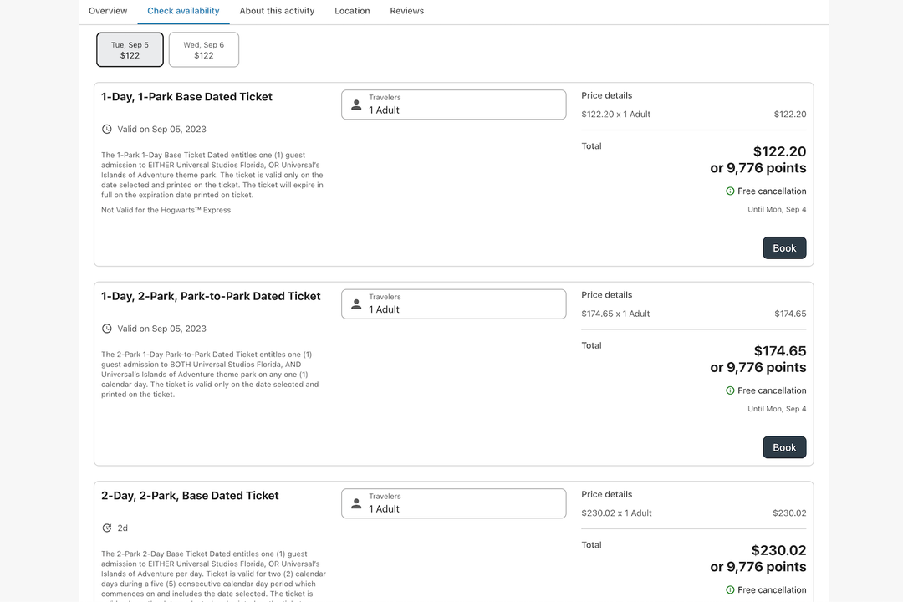
Task: Click the clock icon on 1-Park Base ticket
Action: click(107, 130)
